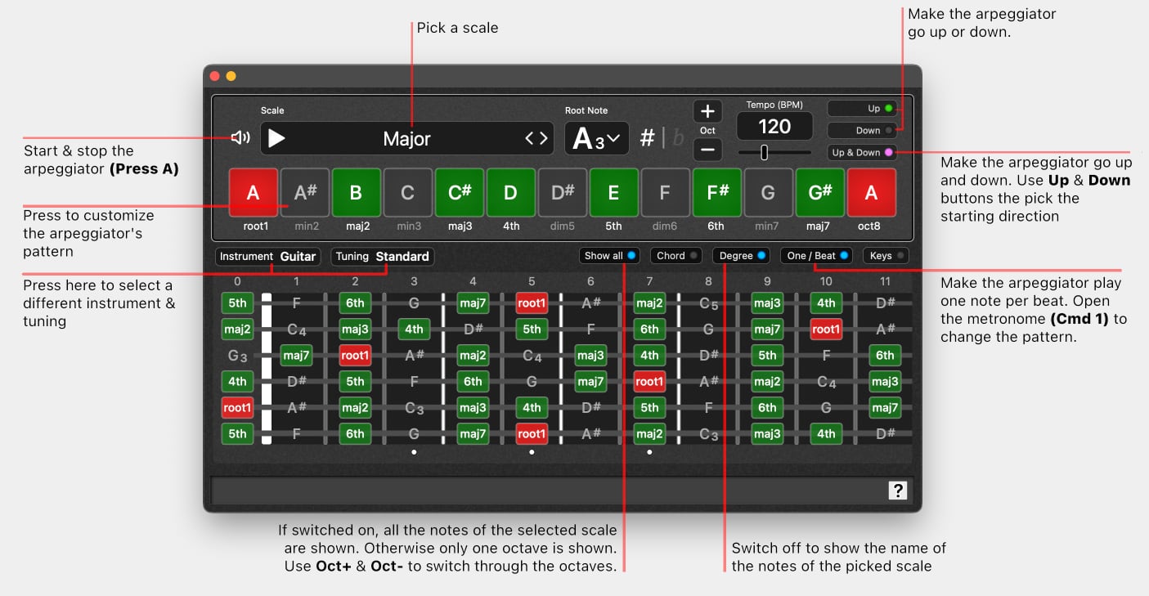
Task: Click the C# maj3 note key
Action: [x=460, y=193]
